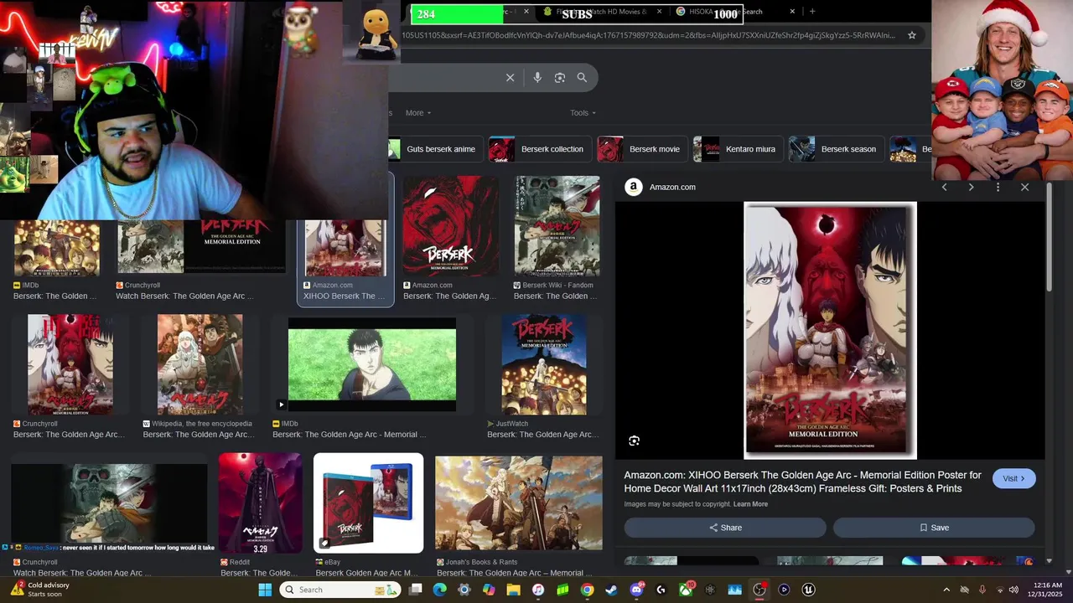The image size is (1073, 603).
Task: Show previous image in preview panel
Action: [x=944, y=187]
